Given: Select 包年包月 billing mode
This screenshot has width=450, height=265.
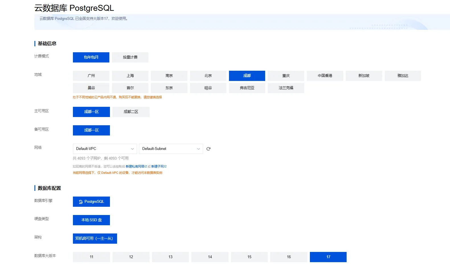Looking at the screenshot, I should click(91, 57).
